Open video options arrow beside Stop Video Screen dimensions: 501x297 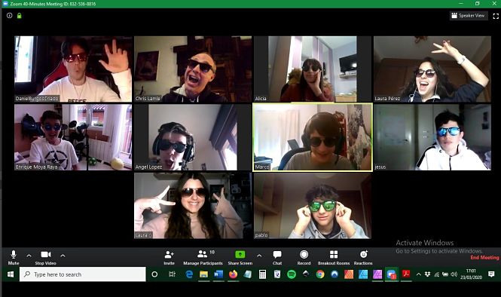click(x=63, y=256)
